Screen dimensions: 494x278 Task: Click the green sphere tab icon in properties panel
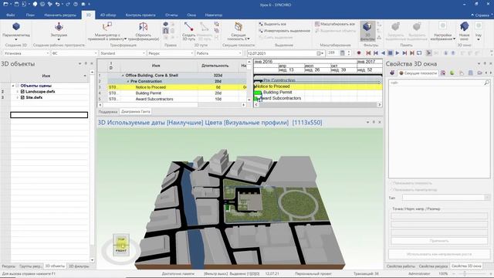(x=452, y=73)
